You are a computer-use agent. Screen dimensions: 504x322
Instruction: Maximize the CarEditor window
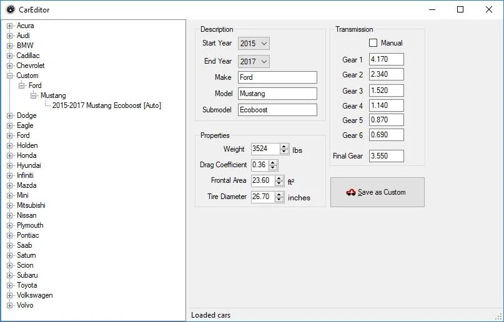tap(460, 9)
